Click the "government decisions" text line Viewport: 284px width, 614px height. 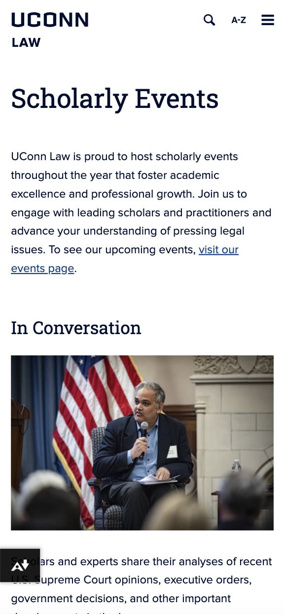tap(121, 599)
